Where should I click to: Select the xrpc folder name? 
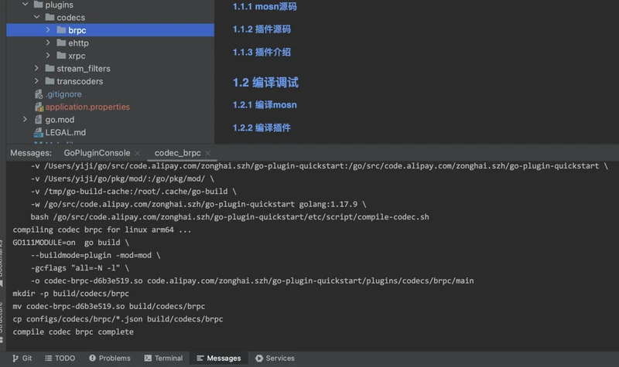(x=77, y=56)
